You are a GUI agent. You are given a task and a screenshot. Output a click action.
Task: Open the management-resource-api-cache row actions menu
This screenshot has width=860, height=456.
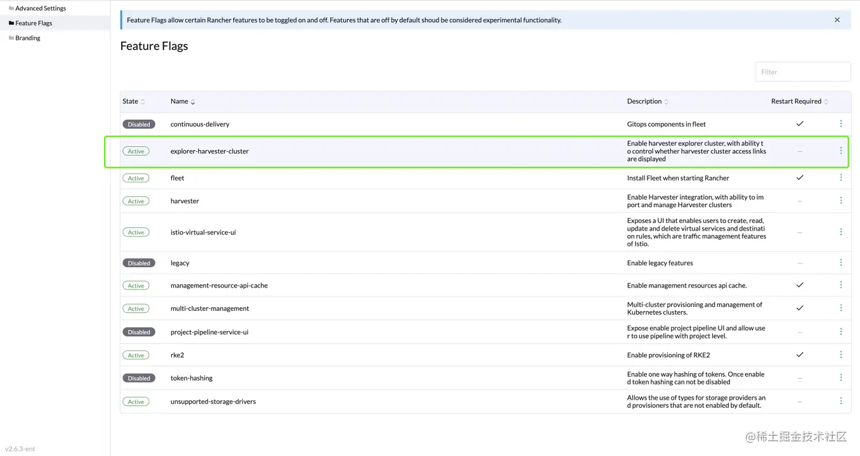pyautogui.click(x=841, y=285)
